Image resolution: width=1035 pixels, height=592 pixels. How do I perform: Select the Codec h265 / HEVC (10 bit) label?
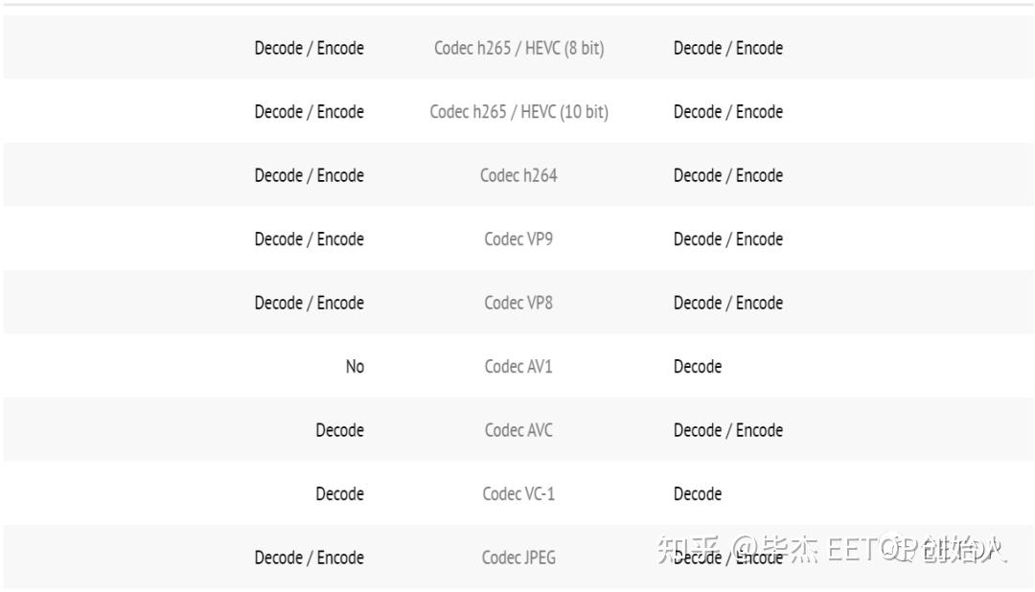[x=518, y=112]
